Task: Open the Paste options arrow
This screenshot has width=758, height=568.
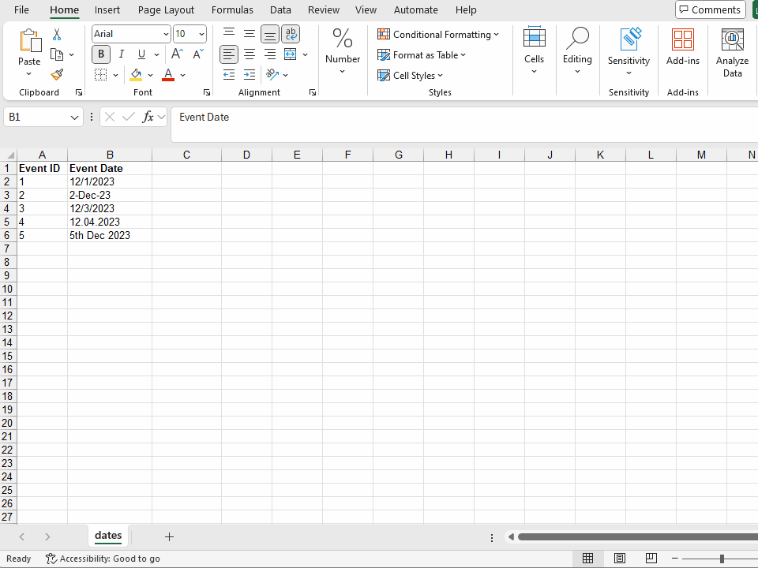Action: (29, 74)
